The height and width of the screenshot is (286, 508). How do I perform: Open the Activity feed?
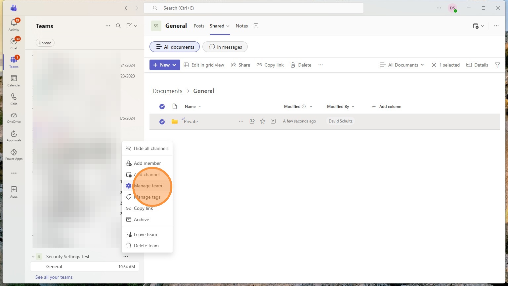pos(14,25)
